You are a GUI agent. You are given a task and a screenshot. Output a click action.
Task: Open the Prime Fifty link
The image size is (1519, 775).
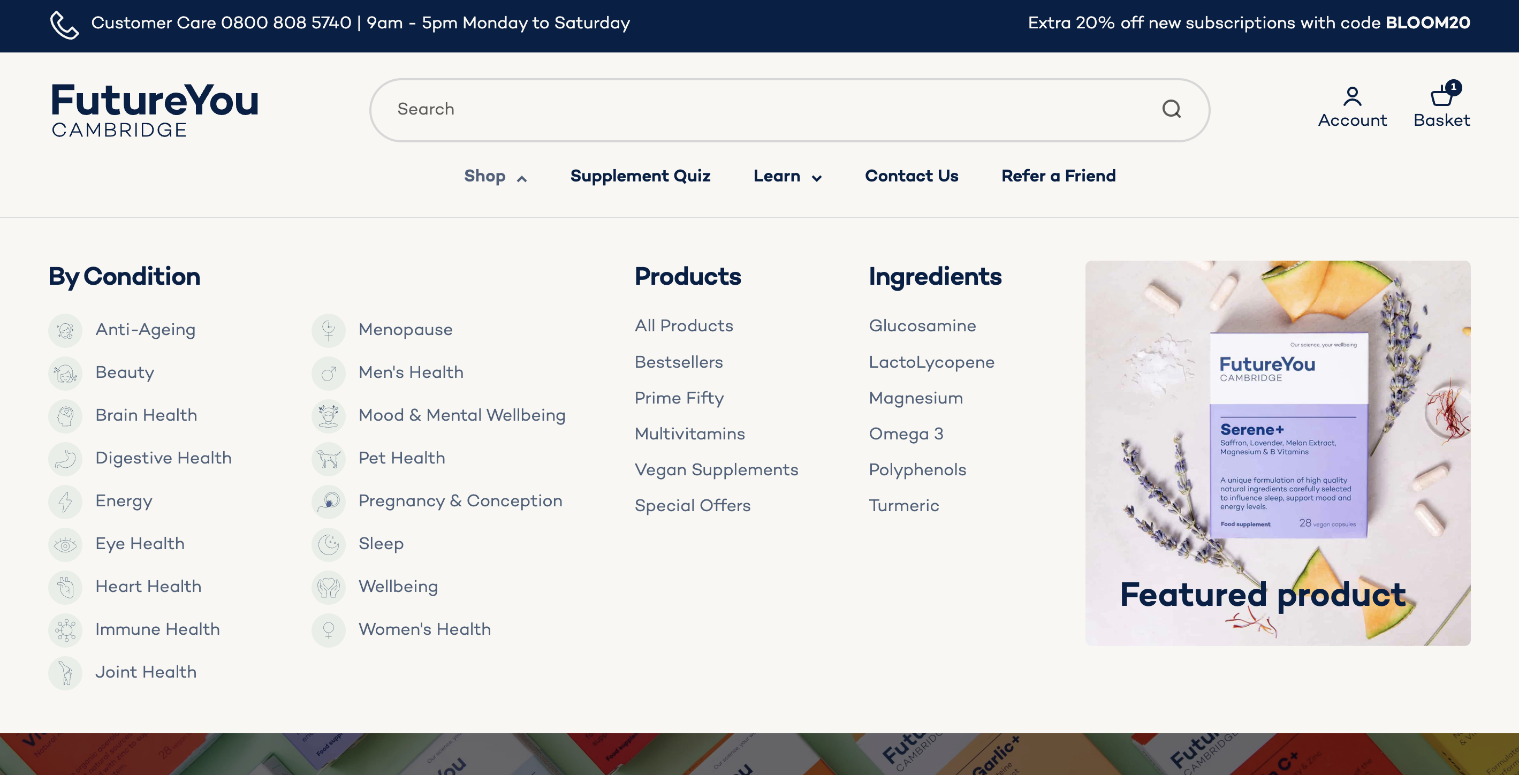click(x=679, y=398)
